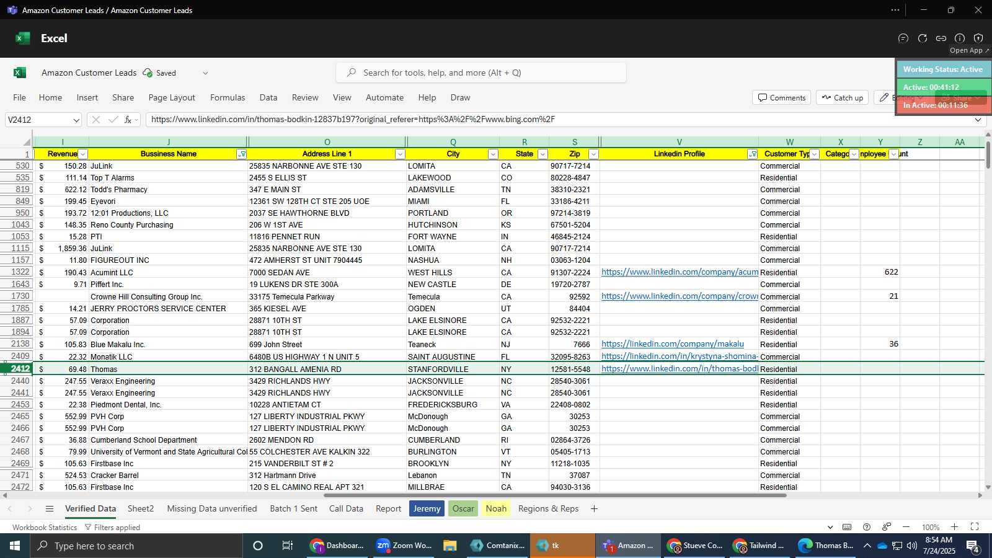Open the Bussiness Name filter dropdown
Viewport: 992px width, 558px height.
pos(242,154)
